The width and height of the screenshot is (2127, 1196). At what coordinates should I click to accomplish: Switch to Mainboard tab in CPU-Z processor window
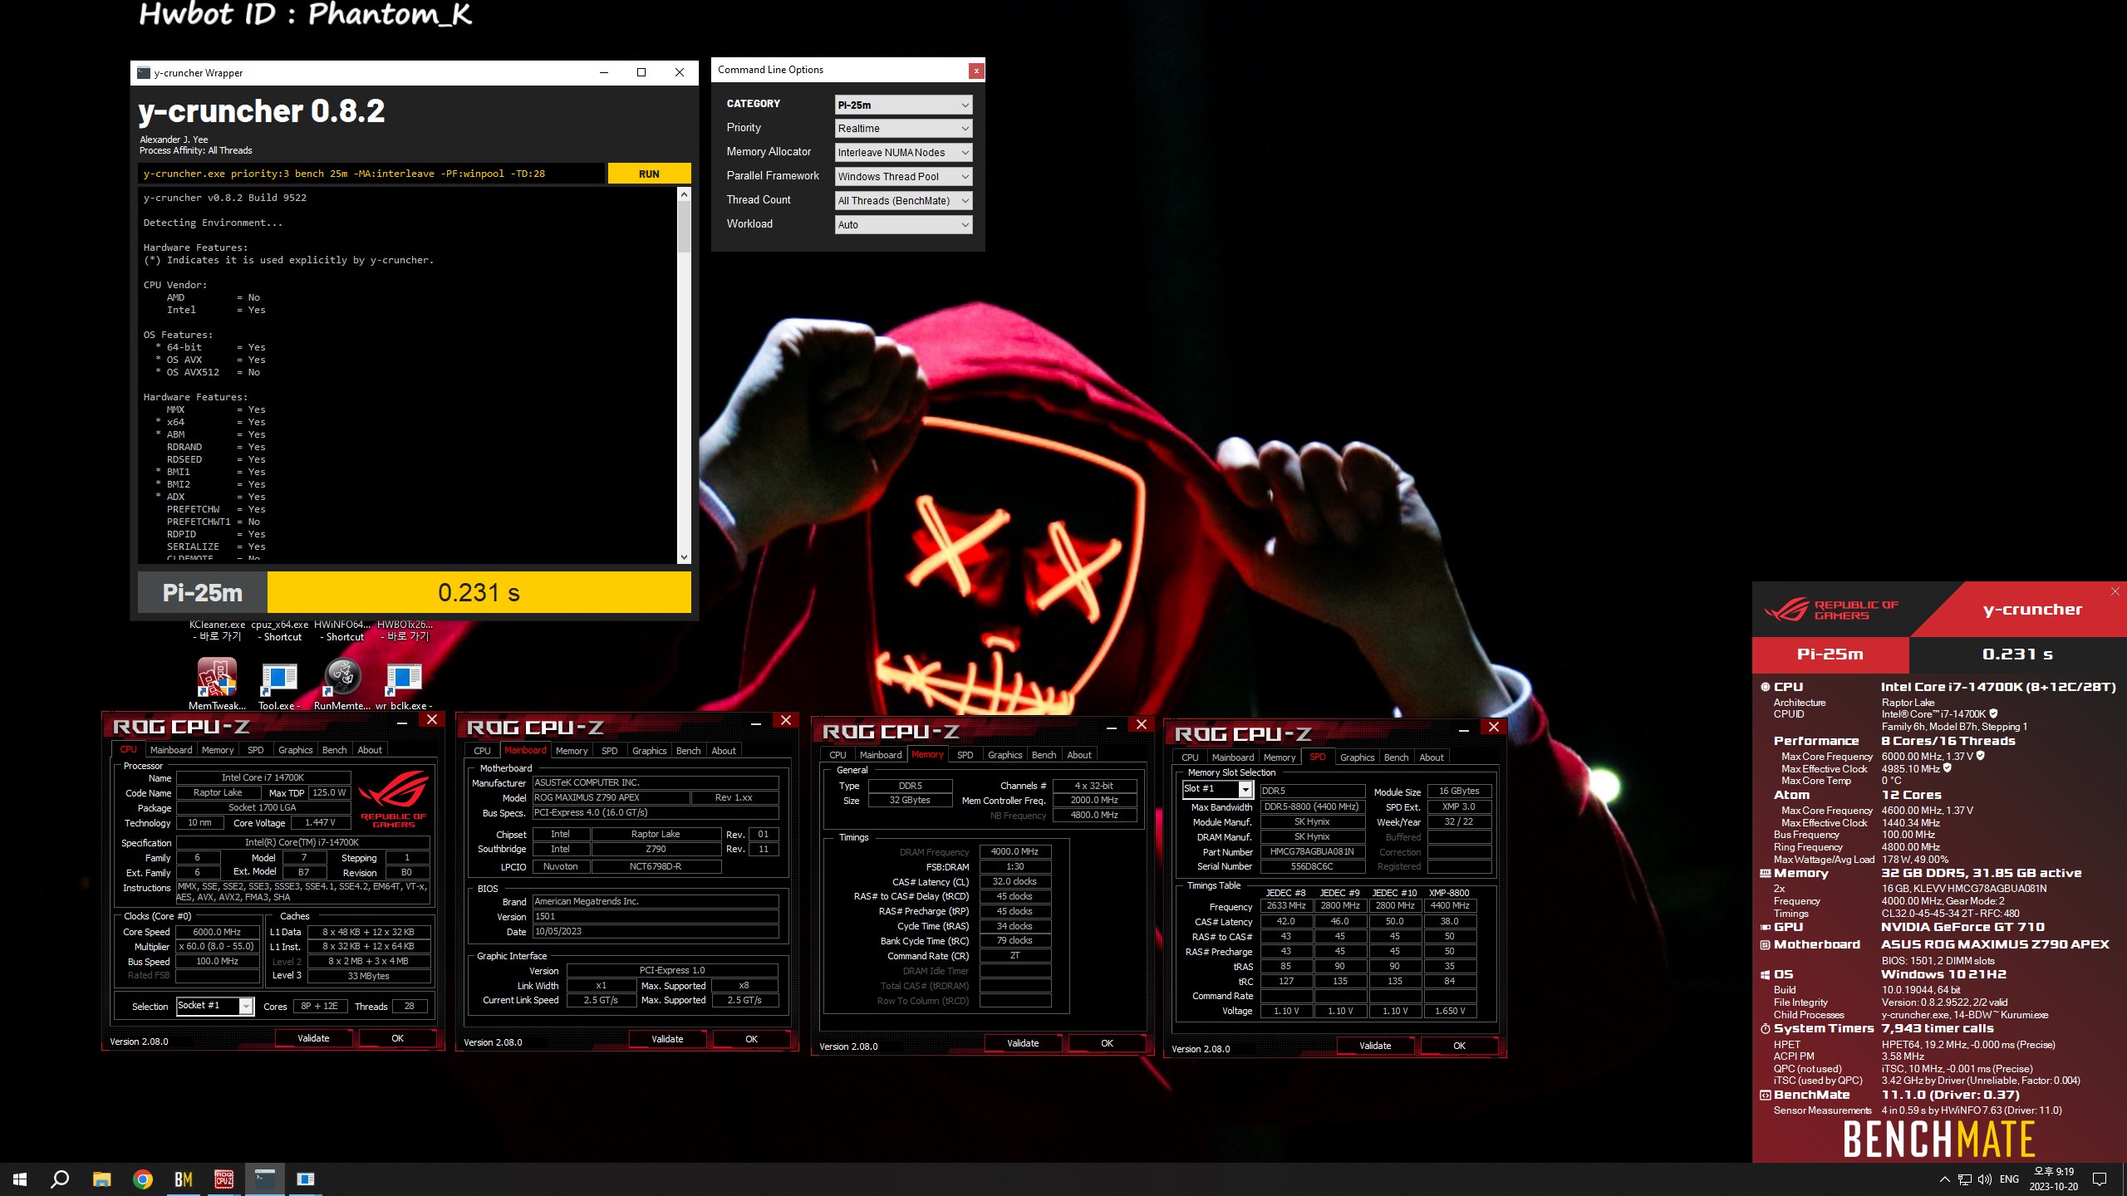(171, 750)
